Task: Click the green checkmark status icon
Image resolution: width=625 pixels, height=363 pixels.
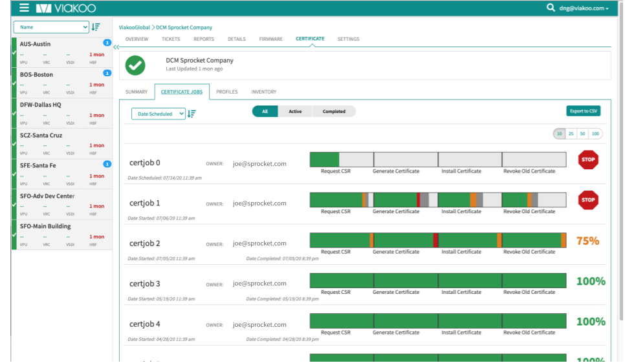Action: click(135, 65)
